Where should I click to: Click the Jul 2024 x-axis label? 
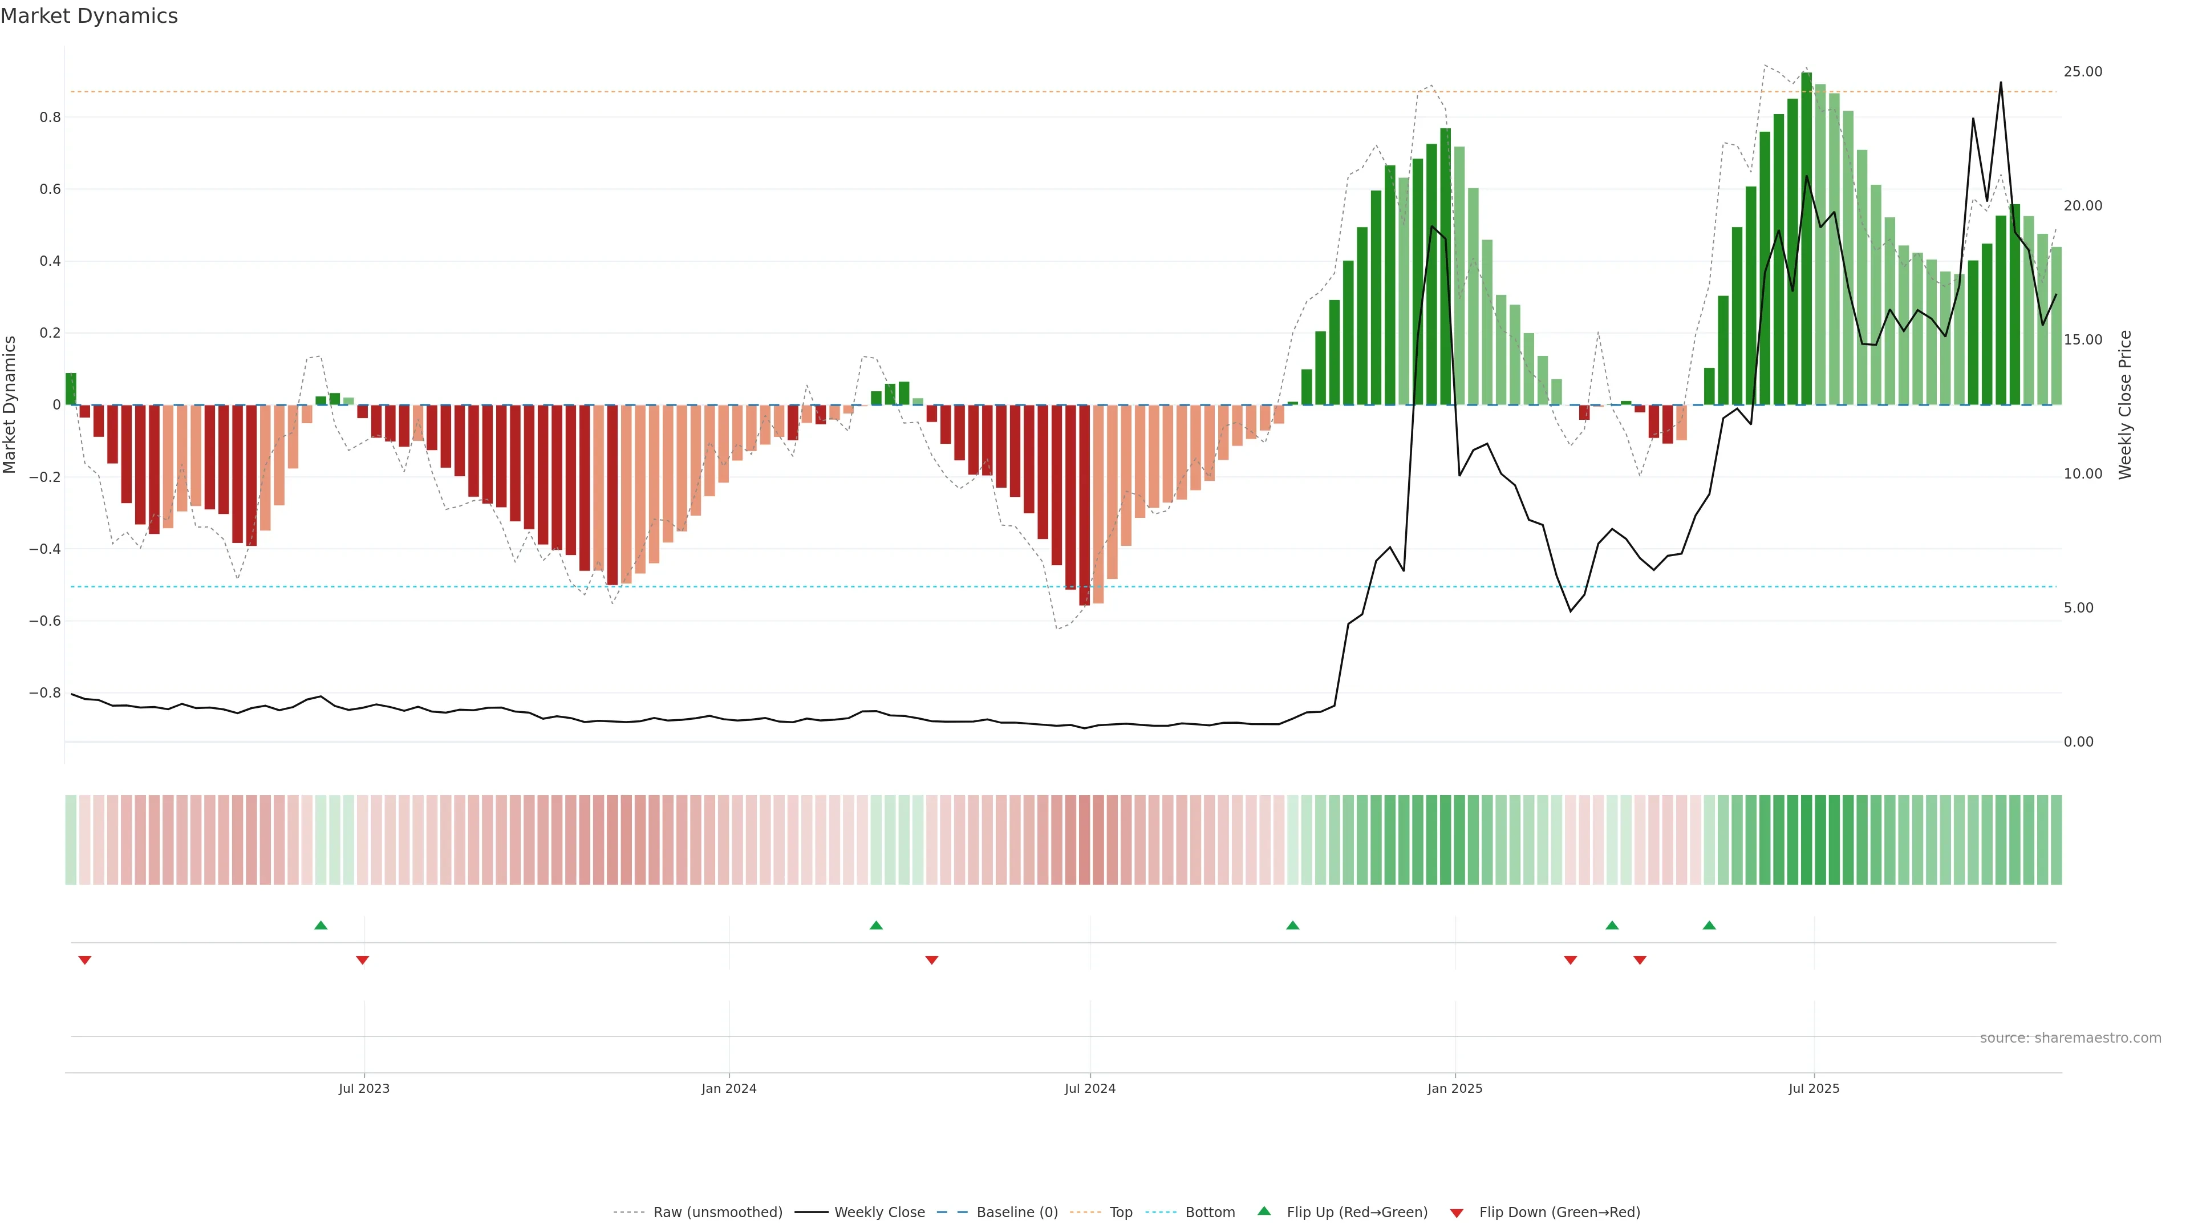(x=1090, y=1088)
